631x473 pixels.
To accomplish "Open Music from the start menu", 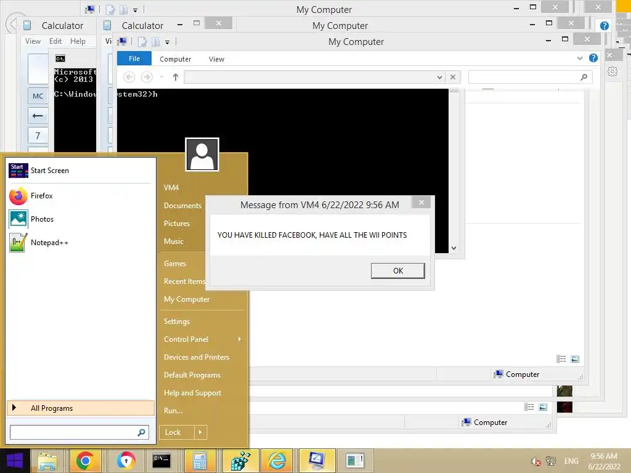I will 173,241.
